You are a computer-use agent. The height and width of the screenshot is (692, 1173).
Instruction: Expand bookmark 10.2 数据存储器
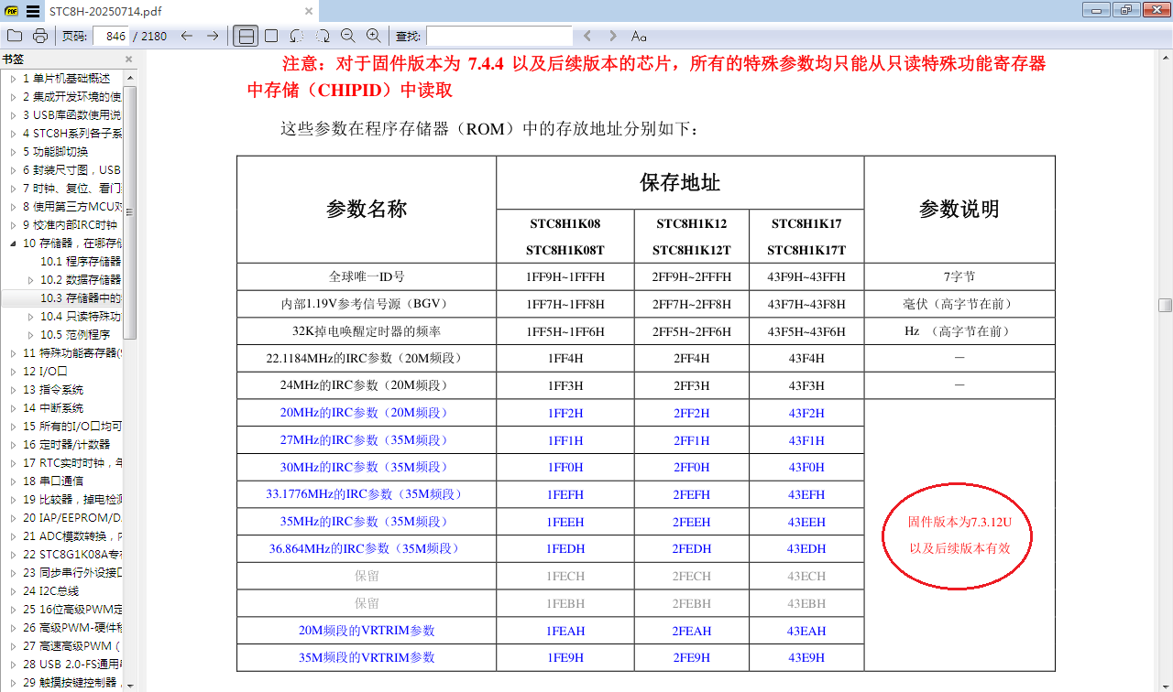[x=30, y=280]
